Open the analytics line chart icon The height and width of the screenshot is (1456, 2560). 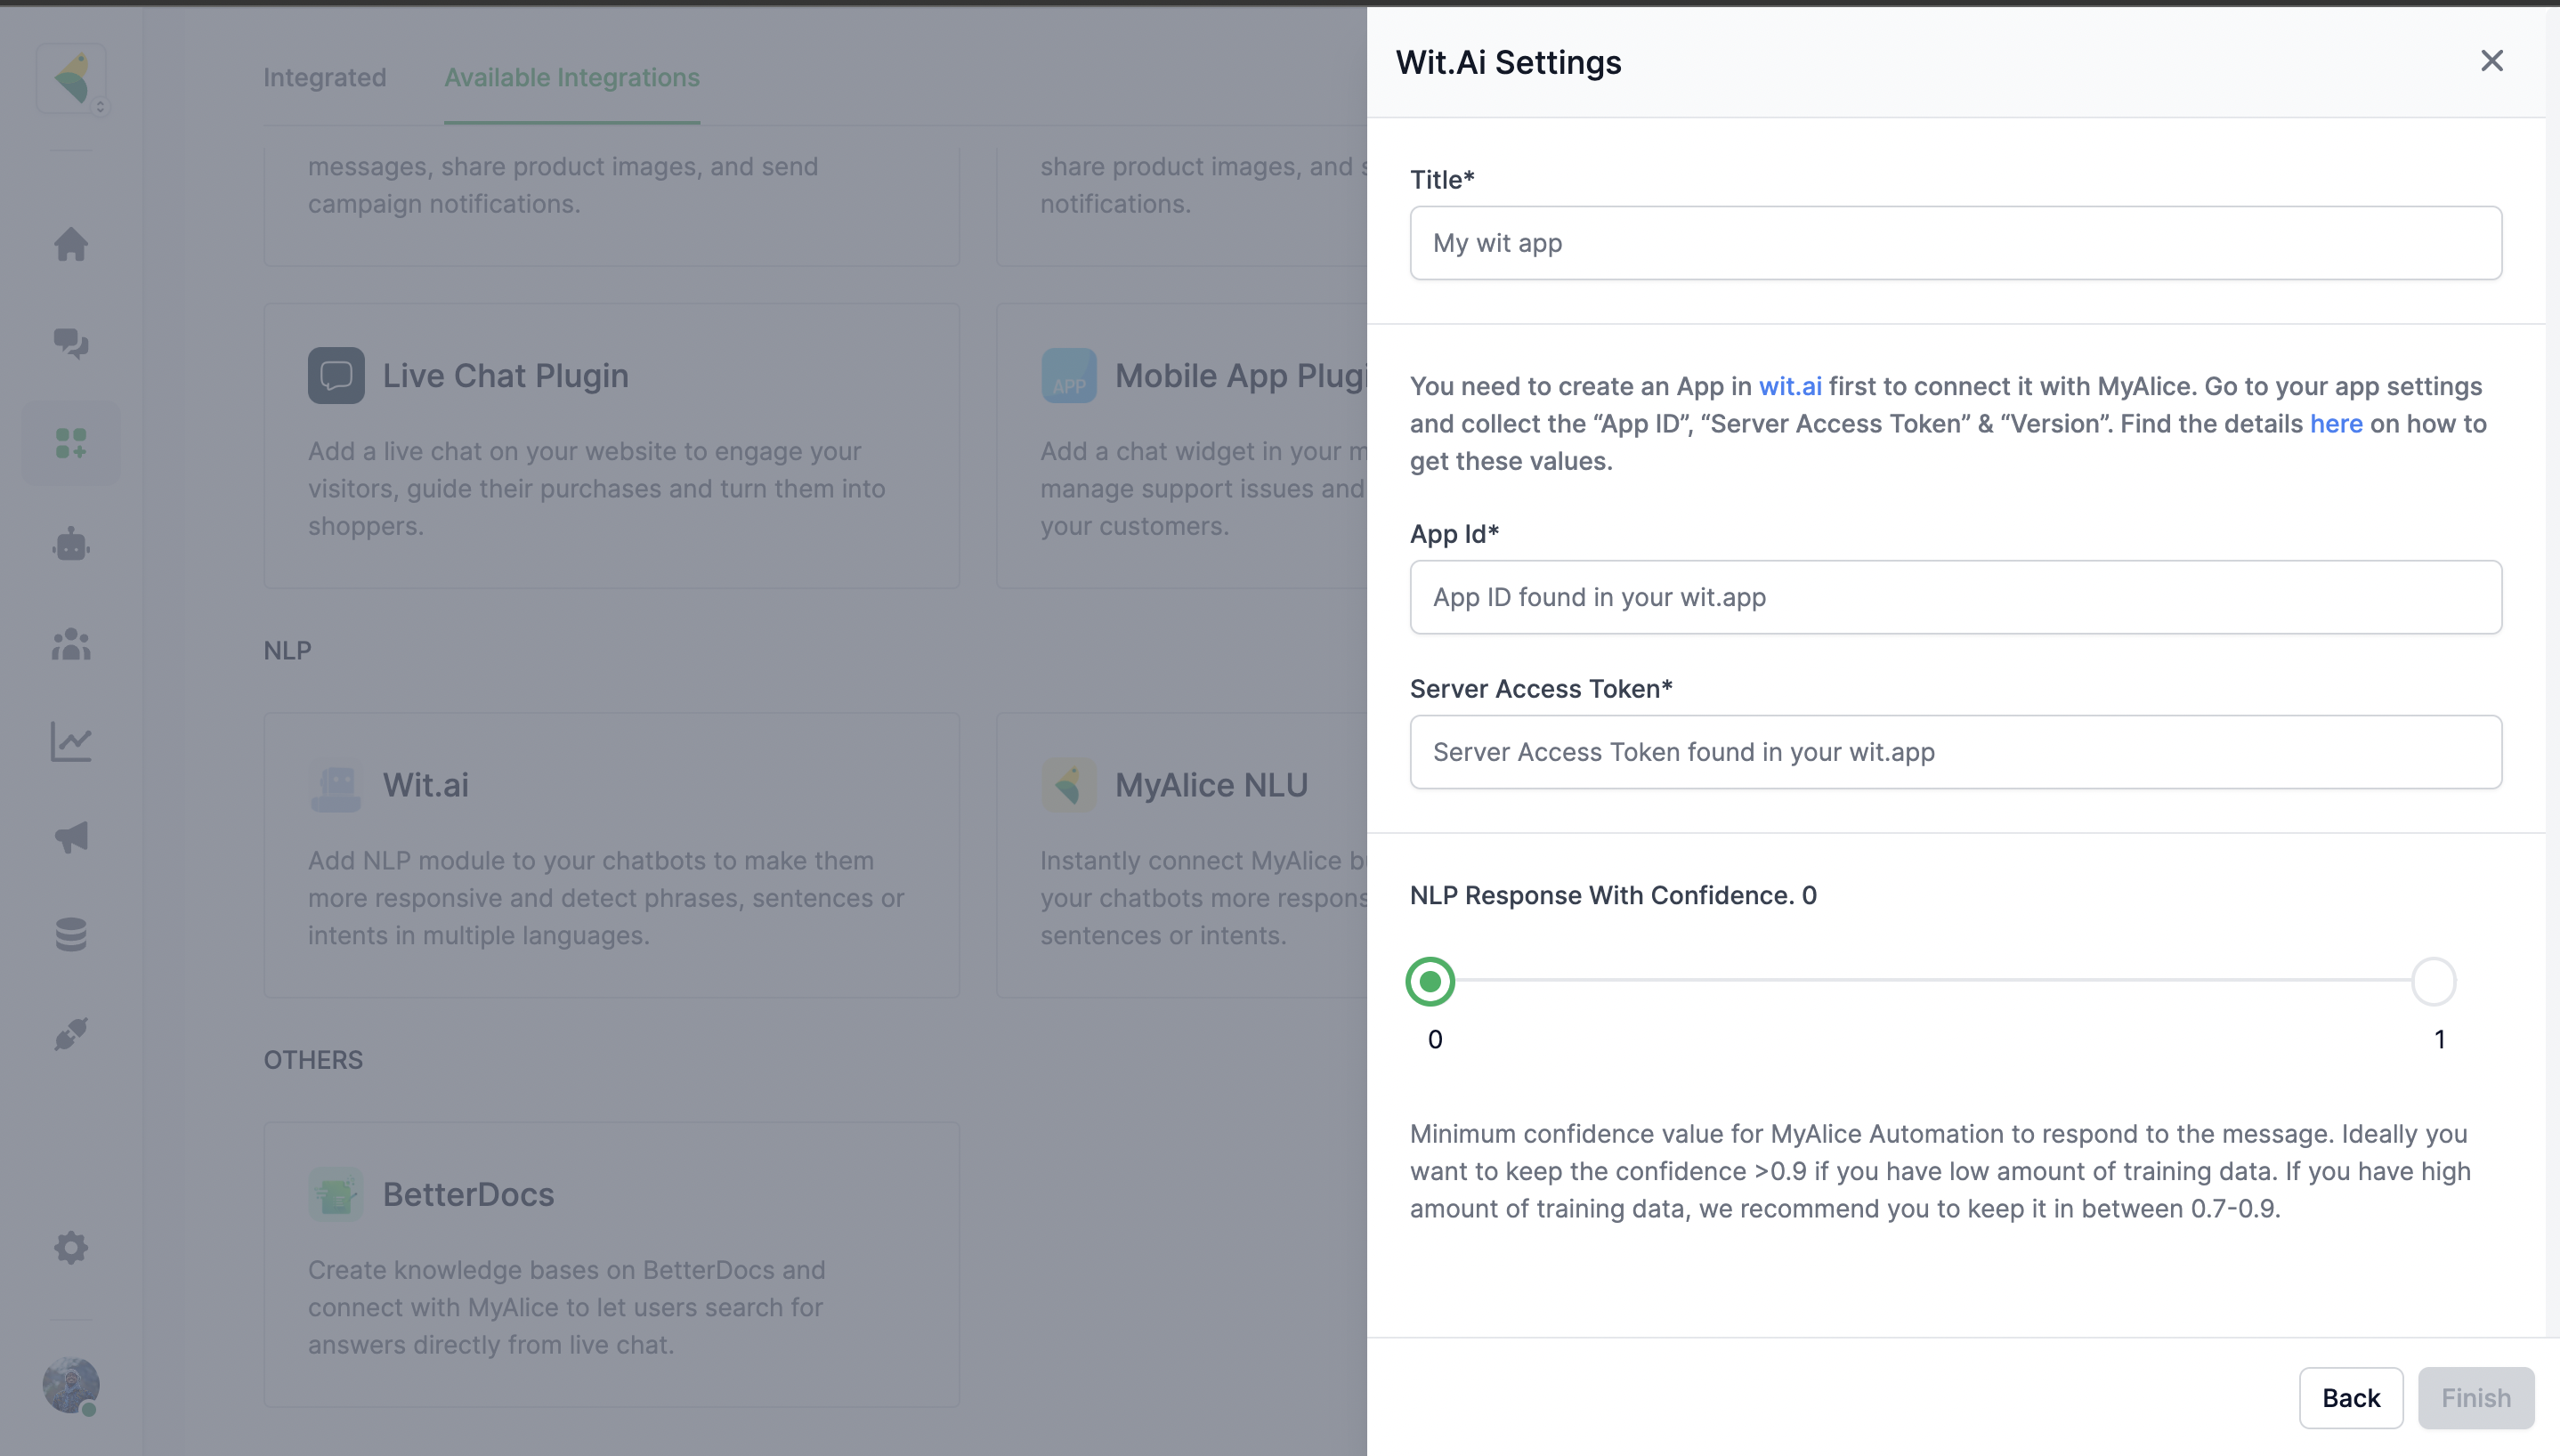[x=71, y=742]
